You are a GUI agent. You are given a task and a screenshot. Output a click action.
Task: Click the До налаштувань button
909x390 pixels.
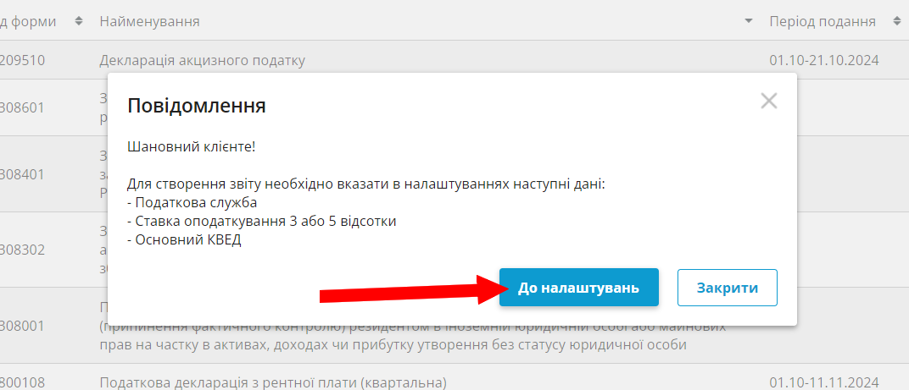578,287
